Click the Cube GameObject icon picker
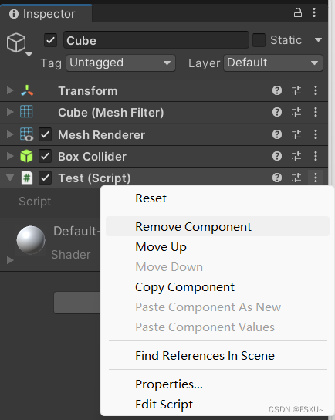 19,44
